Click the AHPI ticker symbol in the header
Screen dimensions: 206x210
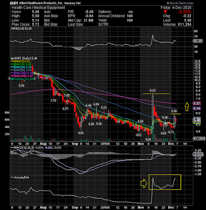(x=14, y=3)
